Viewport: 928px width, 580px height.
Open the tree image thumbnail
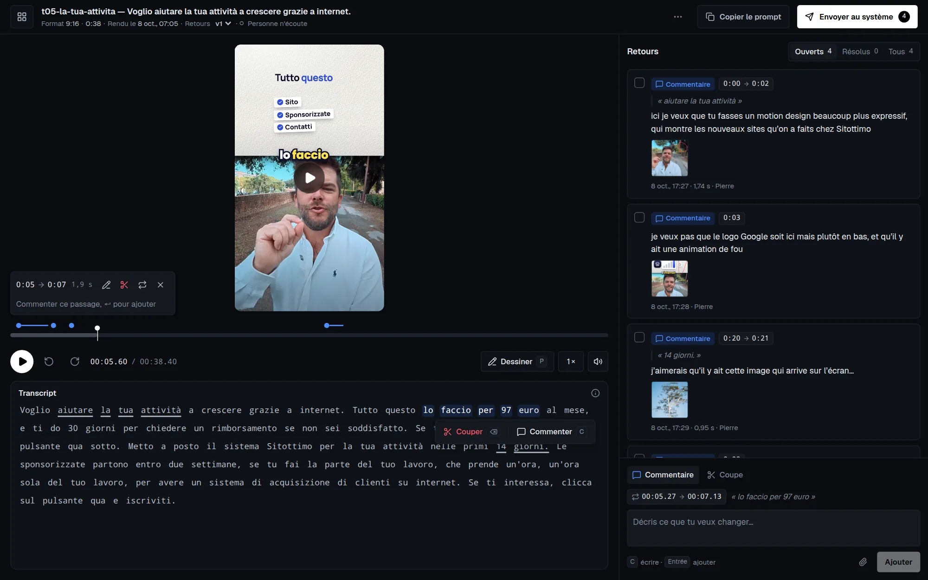tap(670, 400)
